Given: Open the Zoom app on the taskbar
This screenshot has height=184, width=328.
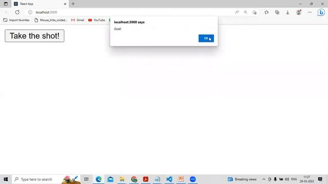Looking at the screenshot, I should point(193,179).
